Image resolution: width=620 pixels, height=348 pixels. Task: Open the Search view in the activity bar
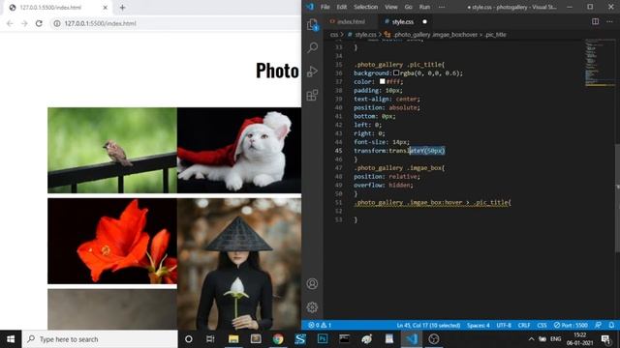point(312,47)
